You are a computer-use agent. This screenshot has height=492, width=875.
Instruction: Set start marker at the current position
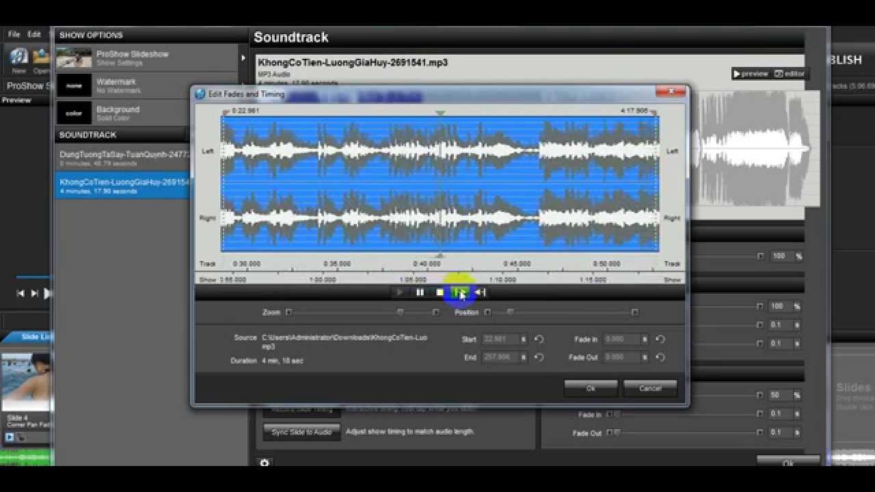(461, 292)
